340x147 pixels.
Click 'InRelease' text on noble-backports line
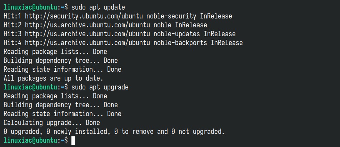click(227, 43)
